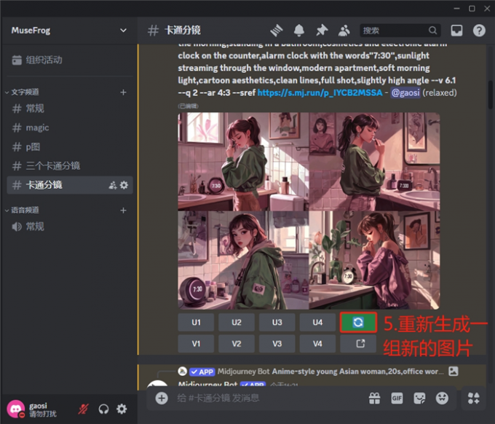Open the apps launcher icon
This screenshot has width=495, height=424.
474,399
